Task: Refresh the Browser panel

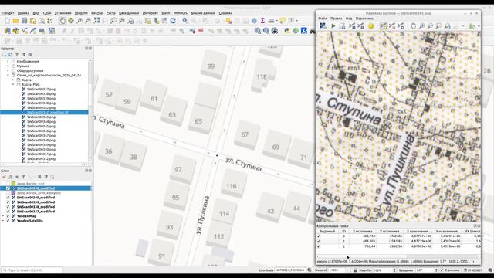Action: click(x=10, y=55)
